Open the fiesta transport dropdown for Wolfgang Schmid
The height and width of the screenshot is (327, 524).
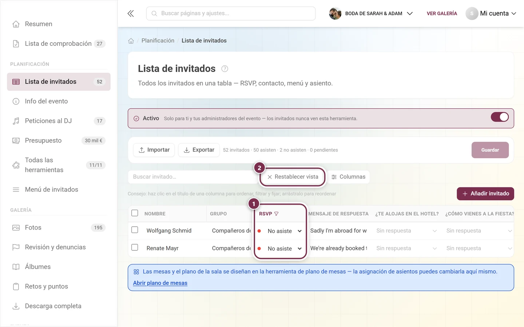pyautogui.click(x=479, y=231)
